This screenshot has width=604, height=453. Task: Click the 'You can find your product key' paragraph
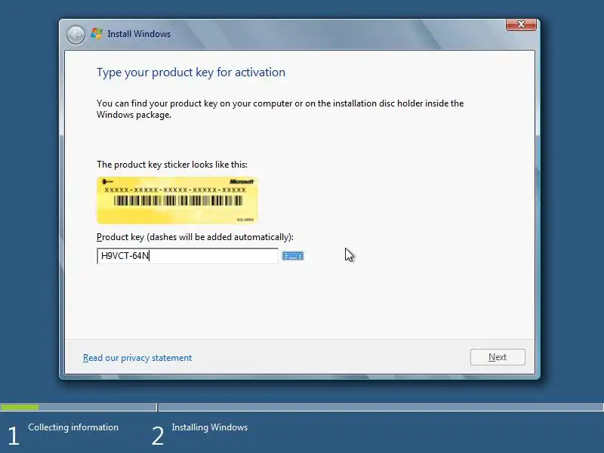(280, 109)
